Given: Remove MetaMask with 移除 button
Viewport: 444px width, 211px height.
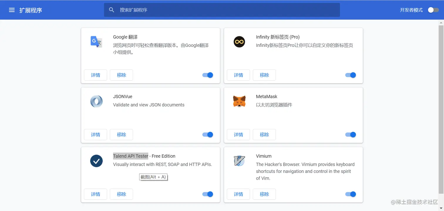Looking at the screenshot, I should [264, 135].
